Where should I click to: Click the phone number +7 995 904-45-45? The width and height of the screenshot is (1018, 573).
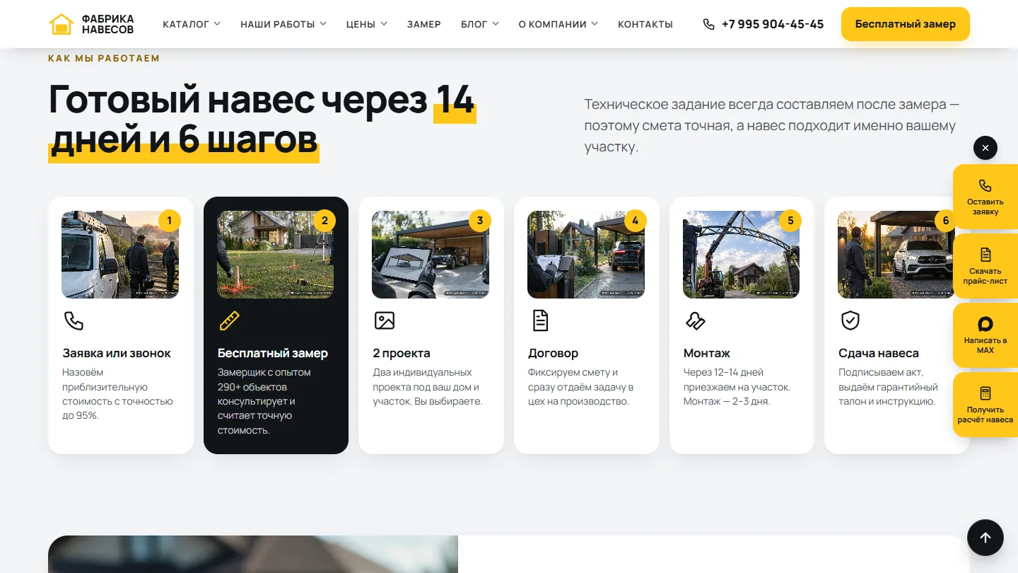point(773,24)
